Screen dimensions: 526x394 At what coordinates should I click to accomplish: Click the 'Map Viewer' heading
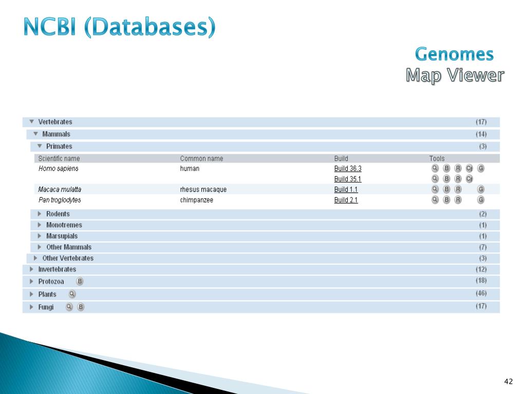[x=455, y=75]
